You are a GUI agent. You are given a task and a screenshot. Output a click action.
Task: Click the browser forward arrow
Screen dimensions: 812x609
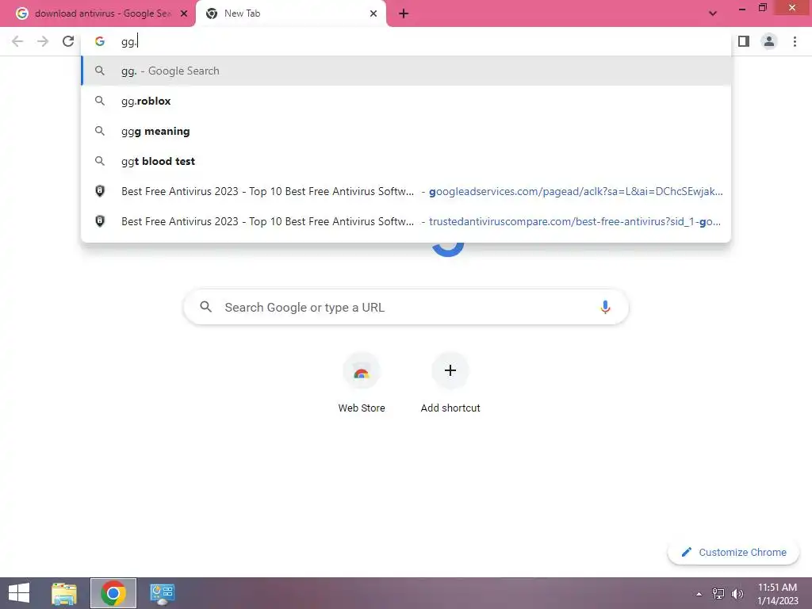(43, 41)
